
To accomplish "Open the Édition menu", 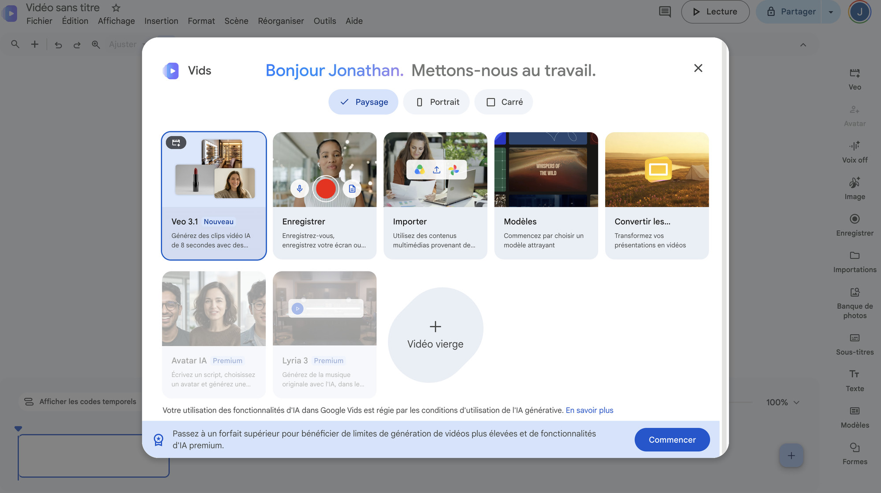I will 75,21.
